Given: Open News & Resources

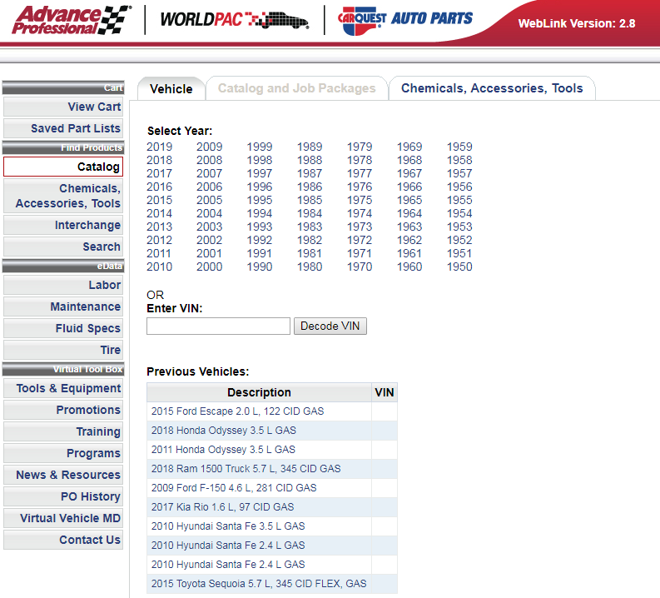Looking at the screenshot, I should 63,475.
